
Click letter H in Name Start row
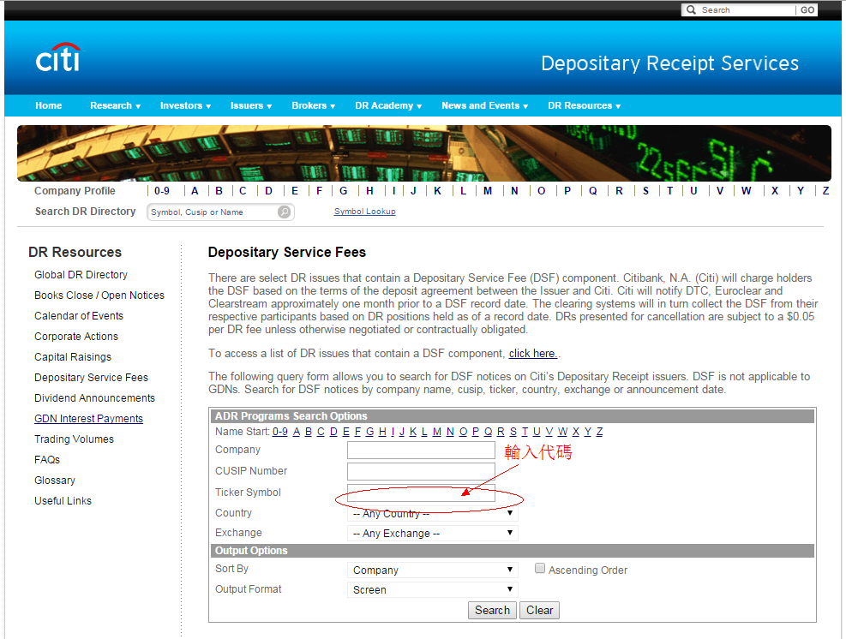[382, 432]
